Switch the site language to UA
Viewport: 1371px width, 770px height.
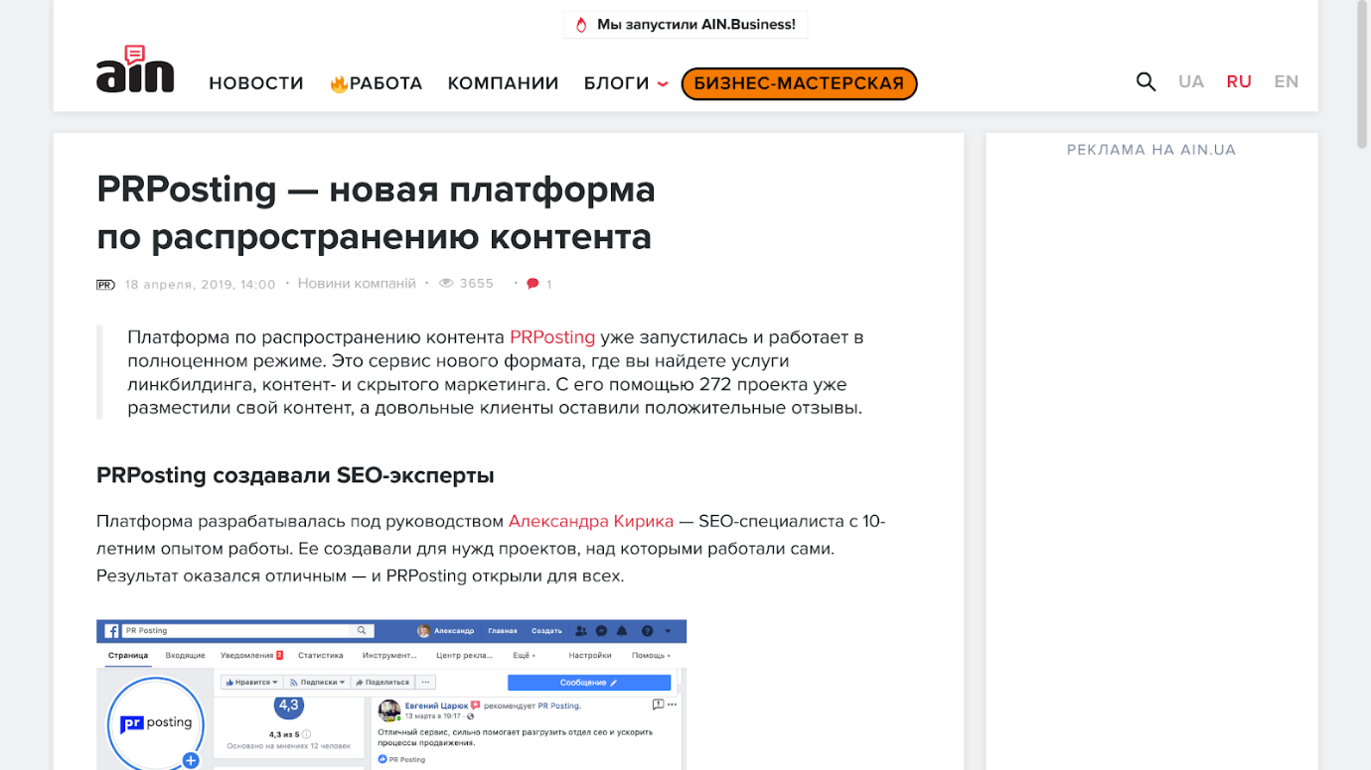[1191, 82]
